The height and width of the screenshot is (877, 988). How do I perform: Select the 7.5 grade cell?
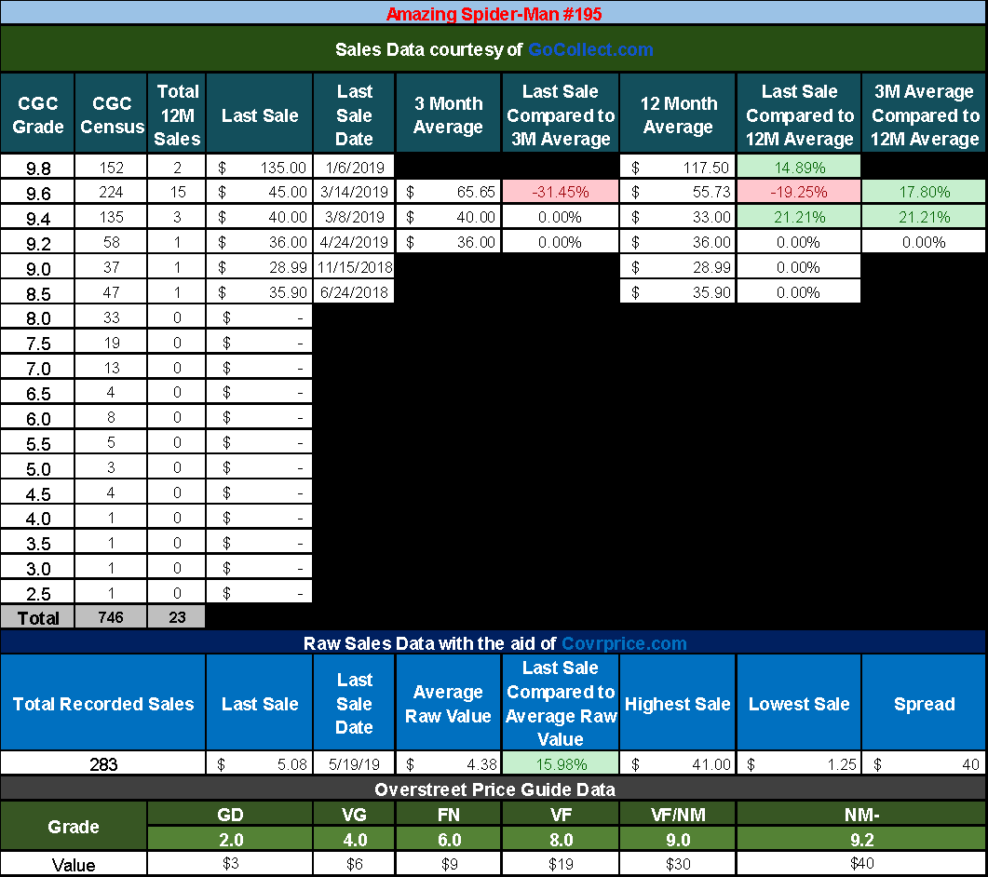[37, 343]
